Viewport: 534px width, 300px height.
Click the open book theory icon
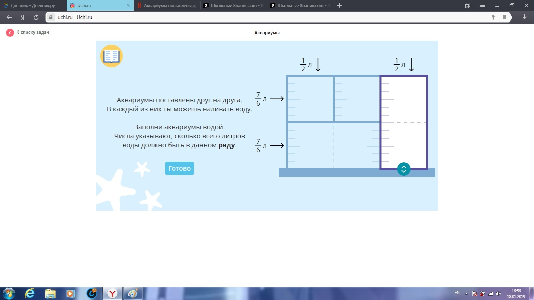(x=111, y=56)
